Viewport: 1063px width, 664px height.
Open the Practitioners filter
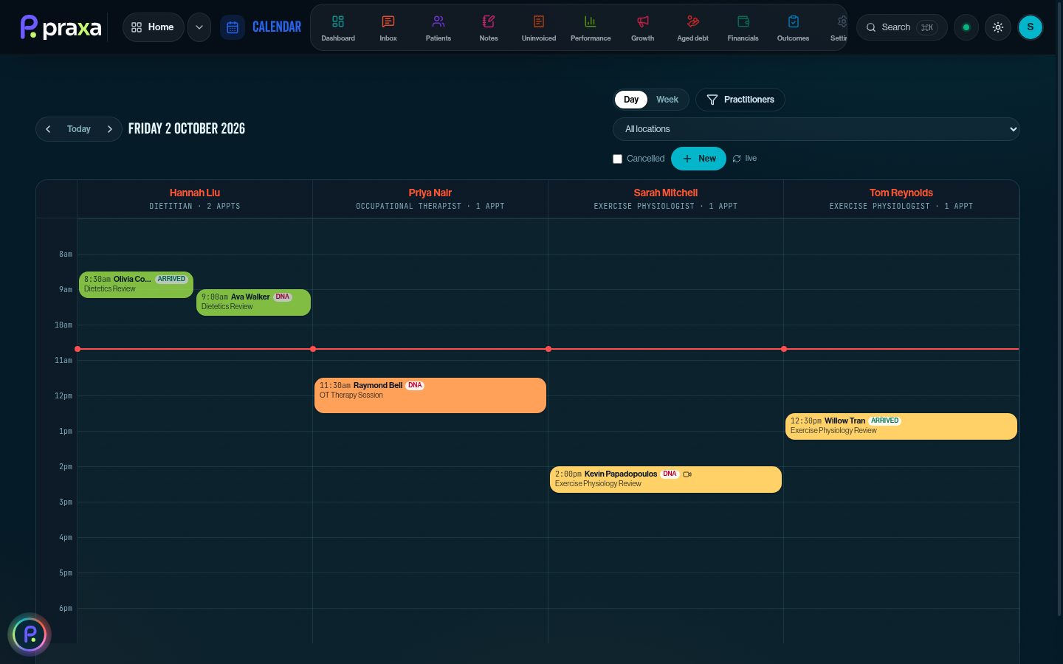740,100
